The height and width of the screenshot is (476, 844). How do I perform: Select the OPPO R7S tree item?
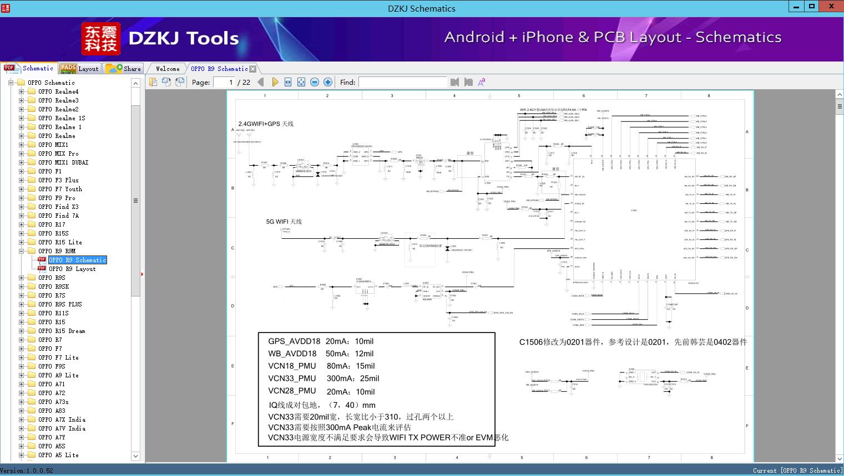[52, 295]
